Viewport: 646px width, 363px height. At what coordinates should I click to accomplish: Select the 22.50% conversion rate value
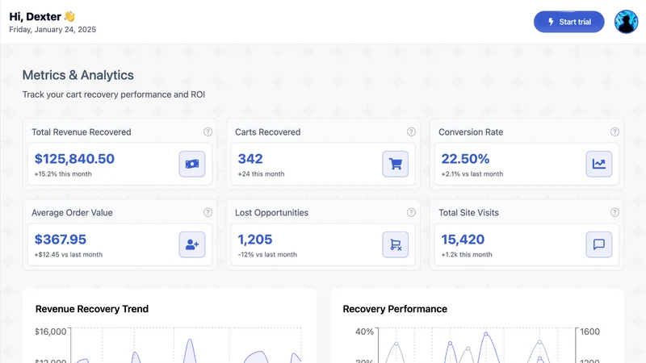(466, 159)
